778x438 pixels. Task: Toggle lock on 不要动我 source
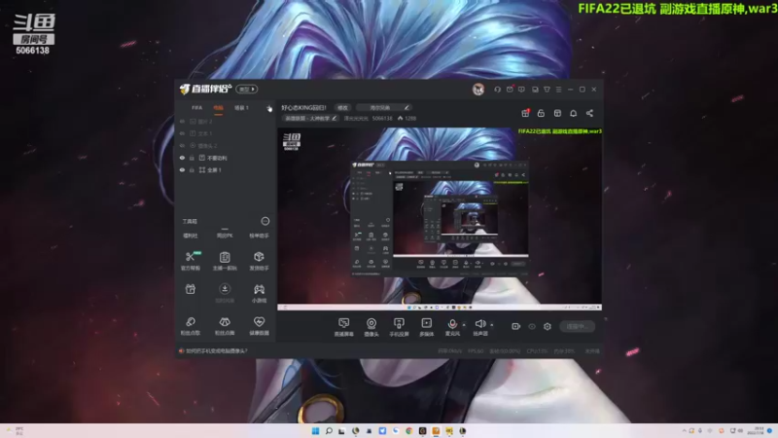(192, 158)
